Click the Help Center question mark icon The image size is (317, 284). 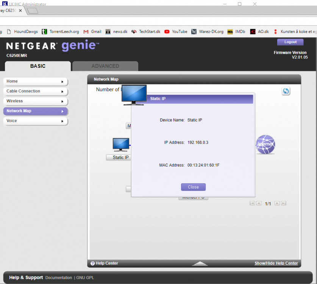click(92, 264)
